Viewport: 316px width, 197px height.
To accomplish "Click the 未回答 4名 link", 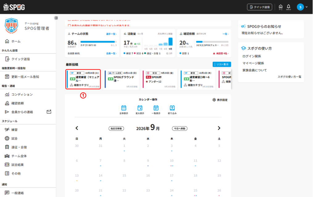I will pos(221,54).
